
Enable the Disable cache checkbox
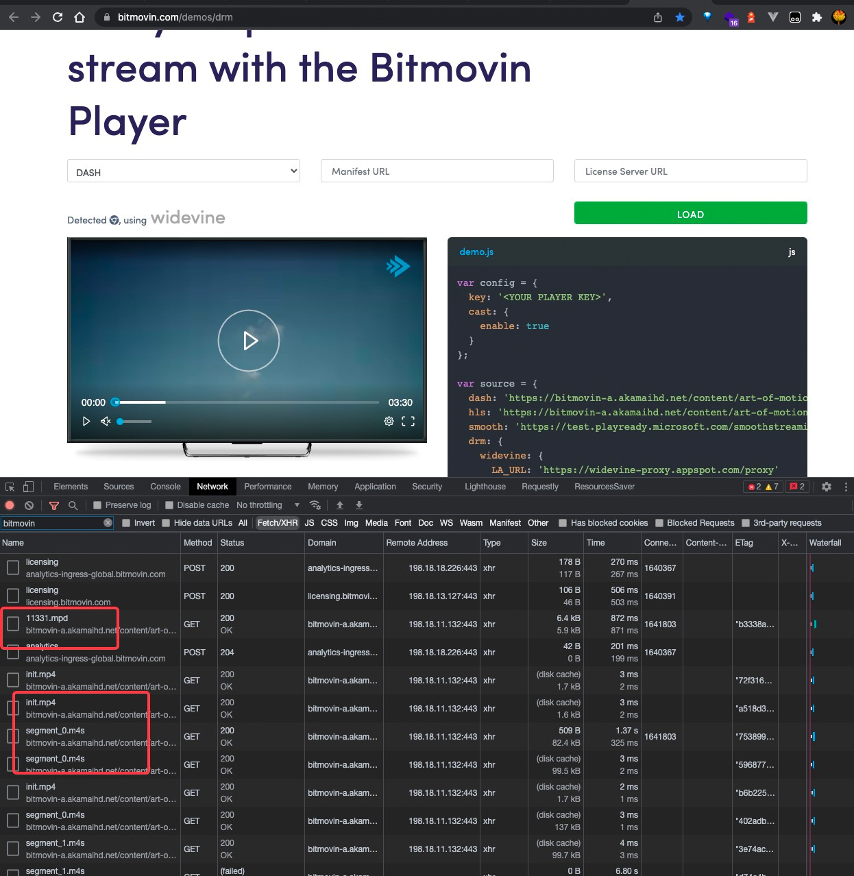(x=169, y=505)
